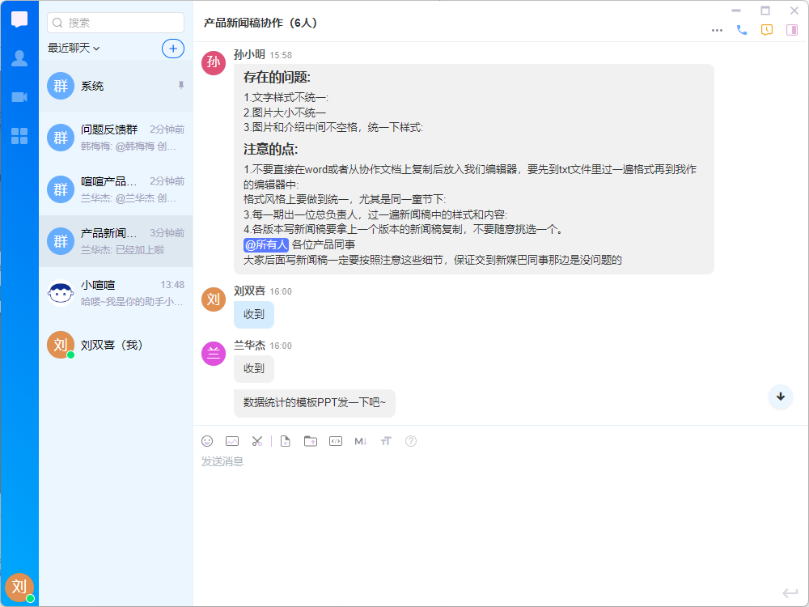Start a voice call with phone icon
The width and height of the screenshot is (809, 607).
(742, 30)
